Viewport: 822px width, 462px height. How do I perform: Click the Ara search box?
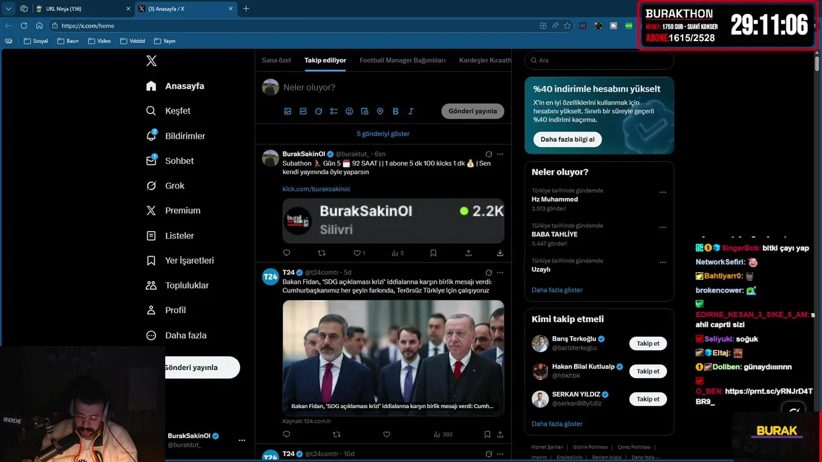click(599, 60)
